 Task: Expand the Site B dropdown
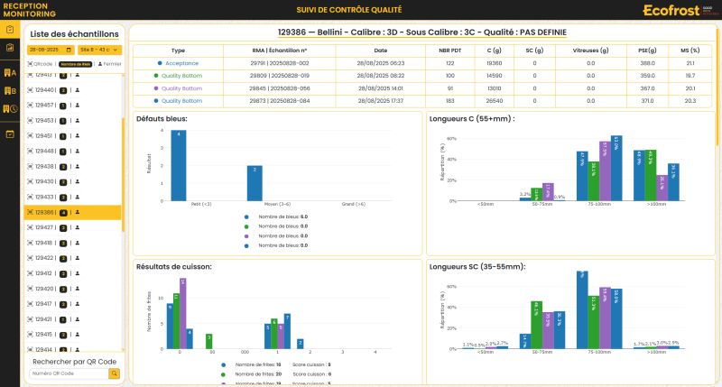(x=97, y=50)
